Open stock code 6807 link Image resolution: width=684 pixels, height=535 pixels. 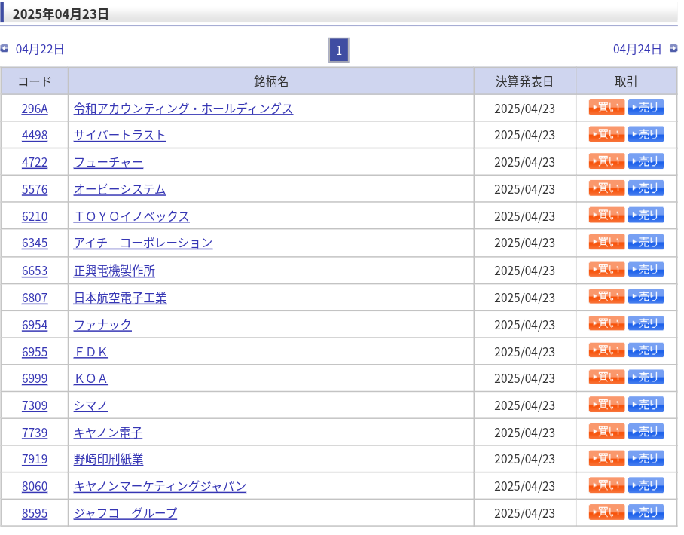pyautogui.click(x=35, y=298)
